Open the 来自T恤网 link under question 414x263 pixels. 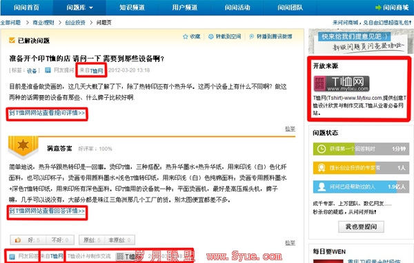click(x=91, y=70)
